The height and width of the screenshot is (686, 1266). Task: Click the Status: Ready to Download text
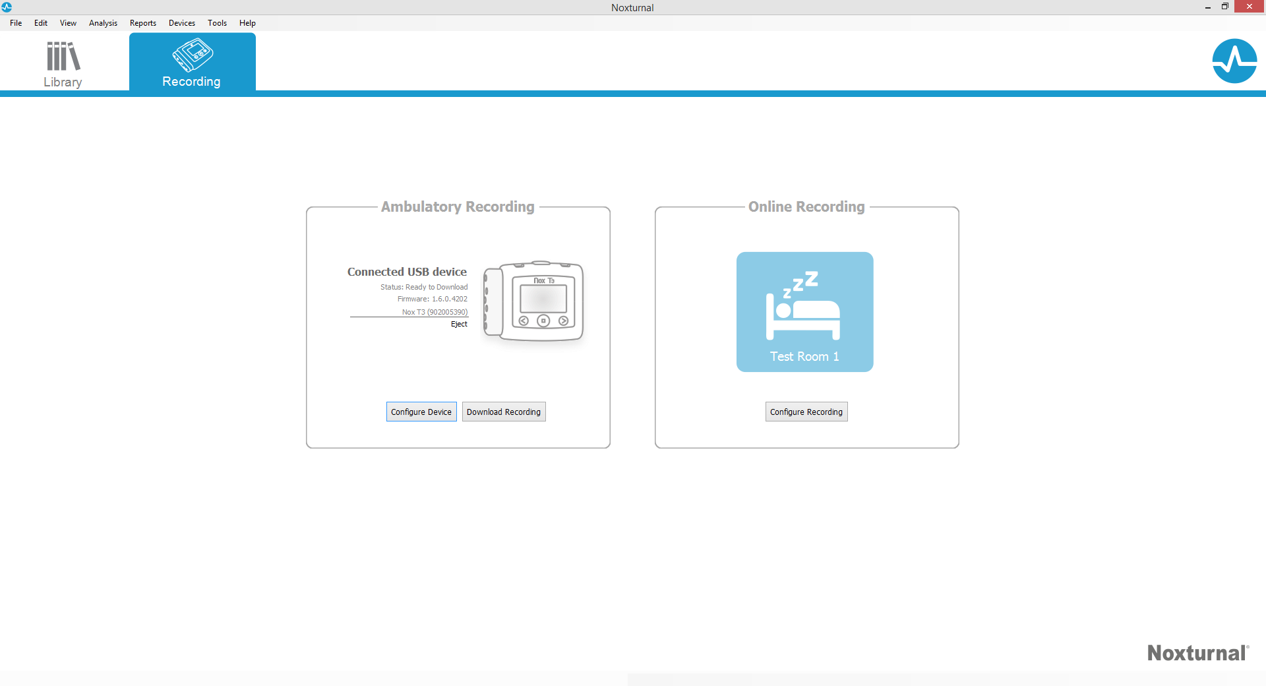pyautogui.click(x=424, y=287)
